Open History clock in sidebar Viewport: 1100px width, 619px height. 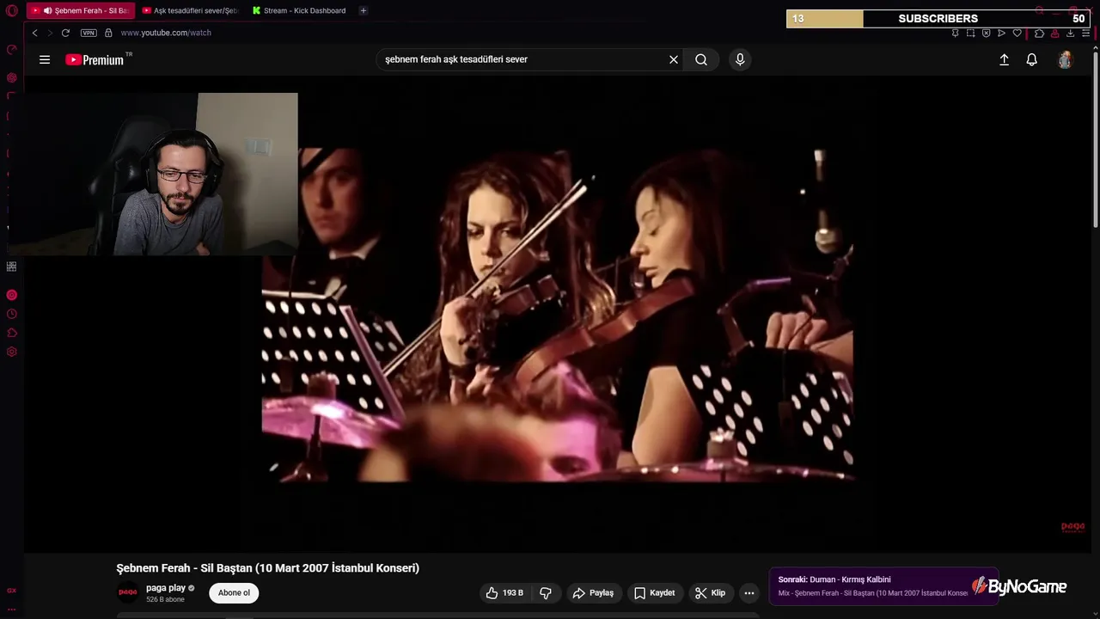point(12,314)
